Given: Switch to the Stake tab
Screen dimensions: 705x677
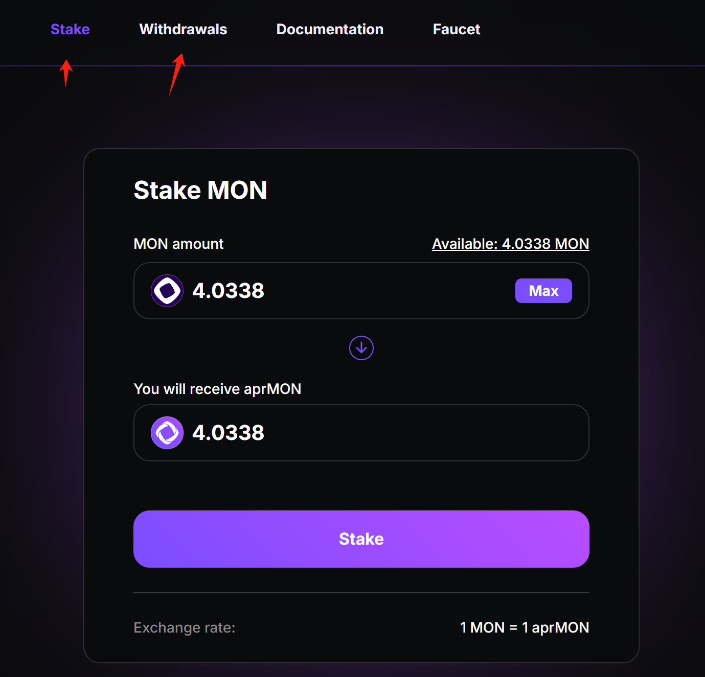Looking at the screenshot, I should [x=70, y=30].
